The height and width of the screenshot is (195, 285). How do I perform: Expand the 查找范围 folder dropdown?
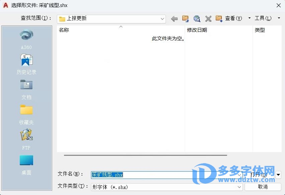pyautogui.click(x=162, y=19)
